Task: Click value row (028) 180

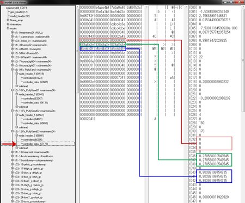Action: pos(197,123)
